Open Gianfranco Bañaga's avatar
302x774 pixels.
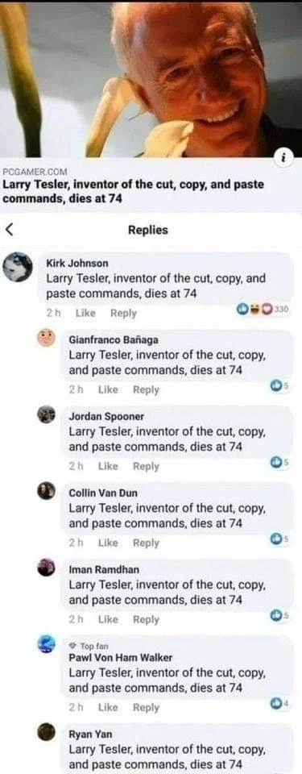pyautogui.click(x=46, y=338)
